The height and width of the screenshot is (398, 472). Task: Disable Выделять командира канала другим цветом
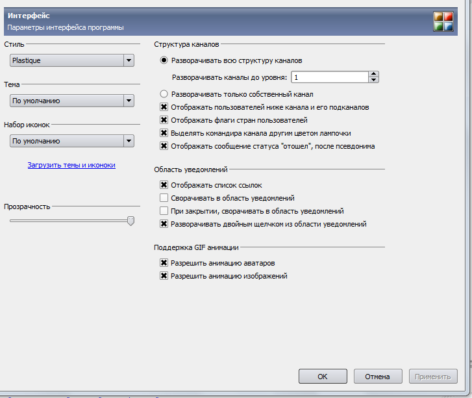[164, 133]
